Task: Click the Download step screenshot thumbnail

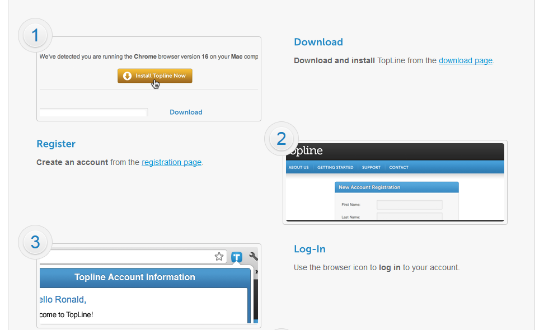Action: pos(149,79)
